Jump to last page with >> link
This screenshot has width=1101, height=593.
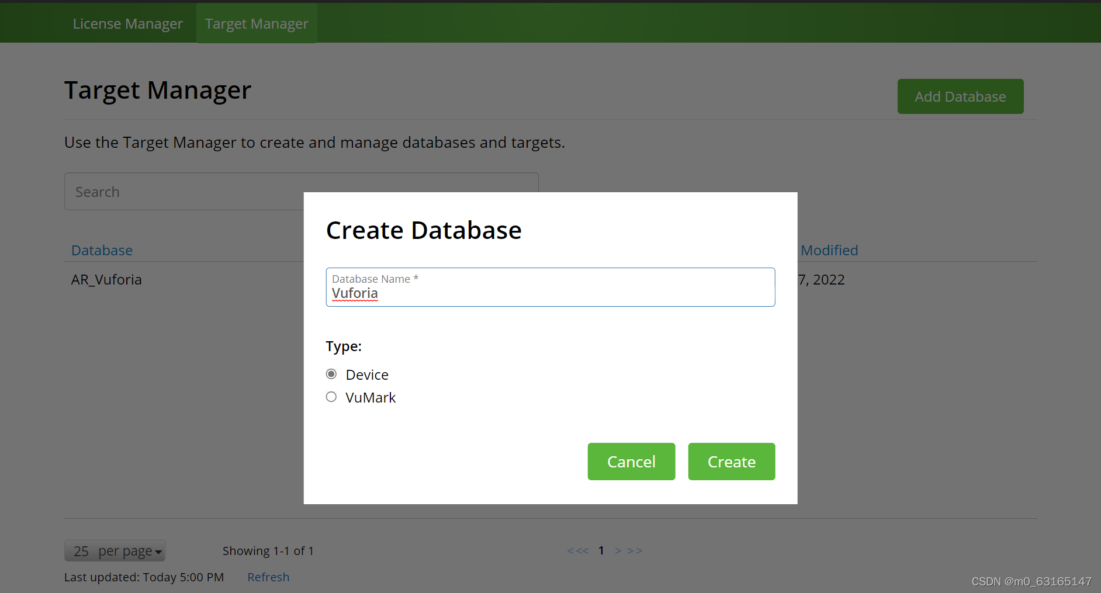pyautogui.click(x=635, y=551)
